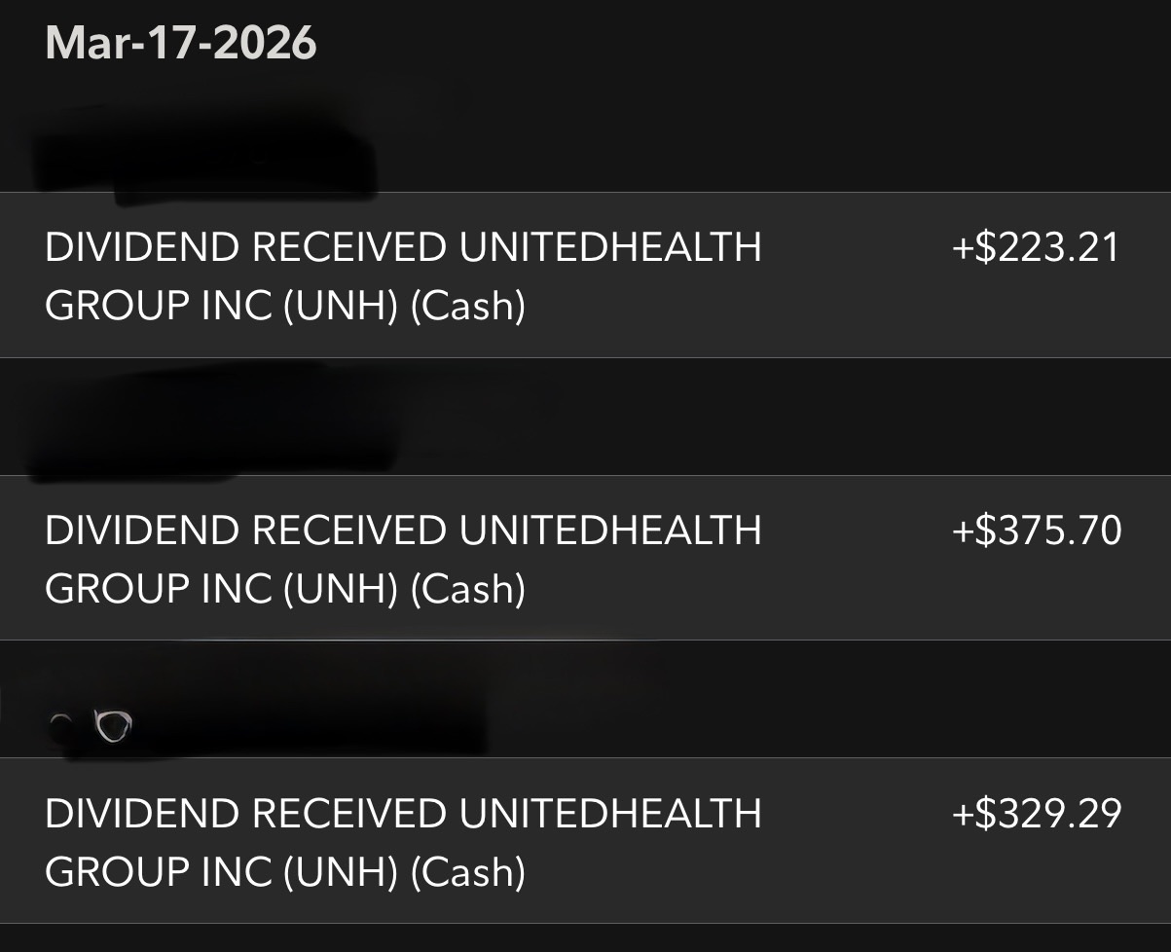Select the +$375.70 amount

[1037, 531]
